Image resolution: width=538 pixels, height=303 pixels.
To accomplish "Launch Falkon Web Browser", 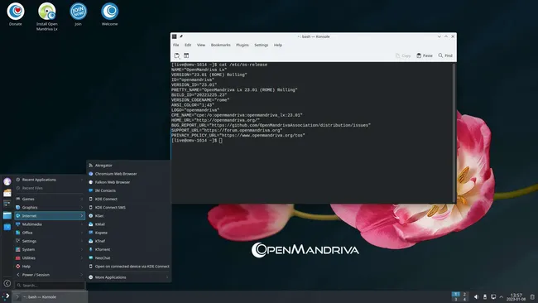I will [x=128, y=182].
